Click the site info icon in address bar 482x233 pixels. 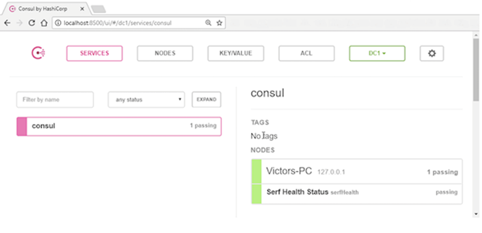(58, 23)
